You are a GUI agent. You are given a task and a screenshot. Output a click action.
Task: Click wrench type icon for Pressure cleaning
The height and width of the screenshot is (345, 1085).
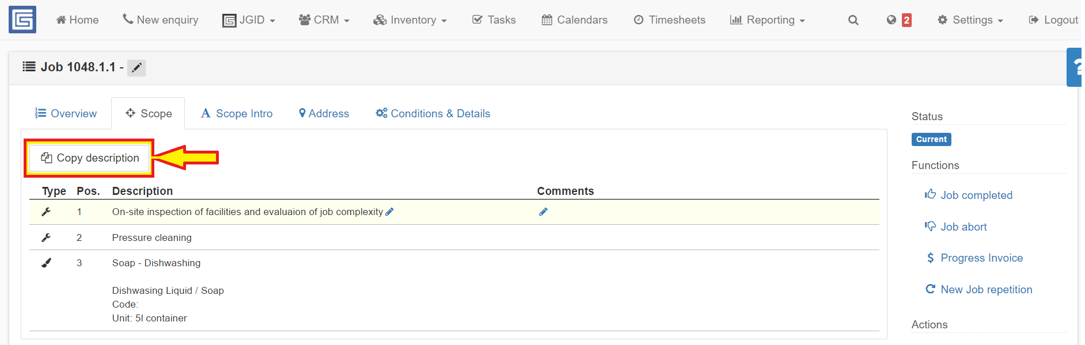coord(46,237)
